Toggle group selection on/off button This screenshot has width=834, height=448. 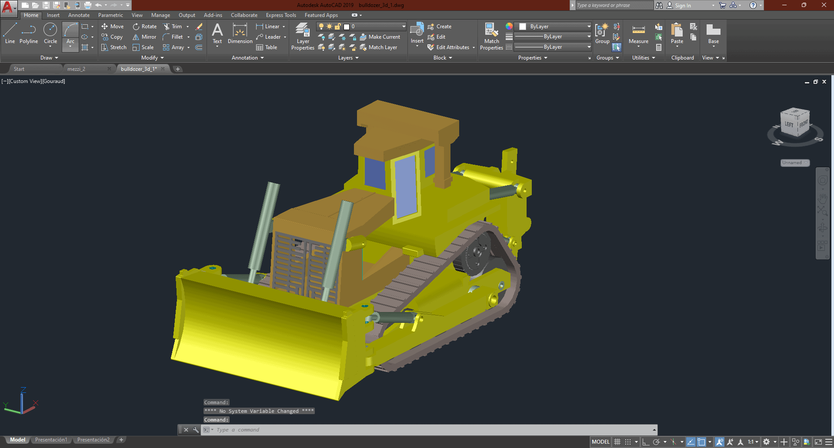click(617, 47)
